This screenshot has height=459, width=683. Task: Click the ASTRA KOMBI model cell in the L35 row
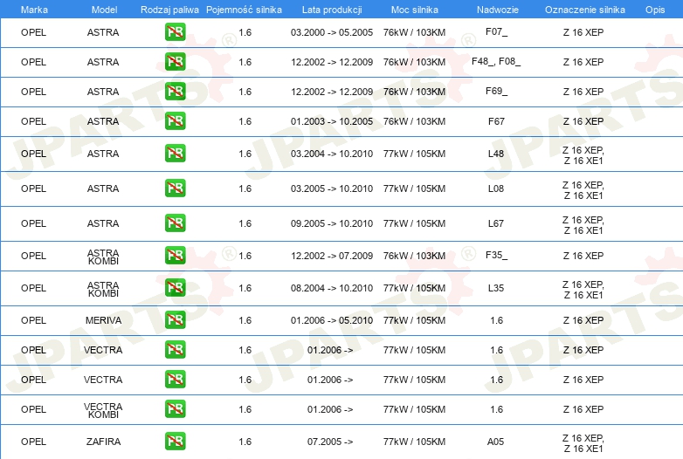pos(103,289)
